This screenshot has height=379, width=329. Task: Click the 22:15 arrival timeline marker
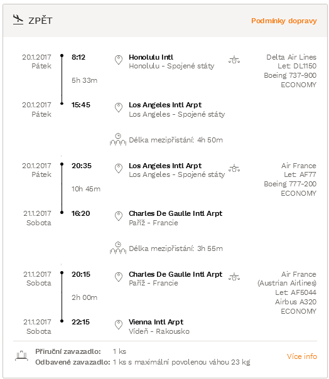62,321
